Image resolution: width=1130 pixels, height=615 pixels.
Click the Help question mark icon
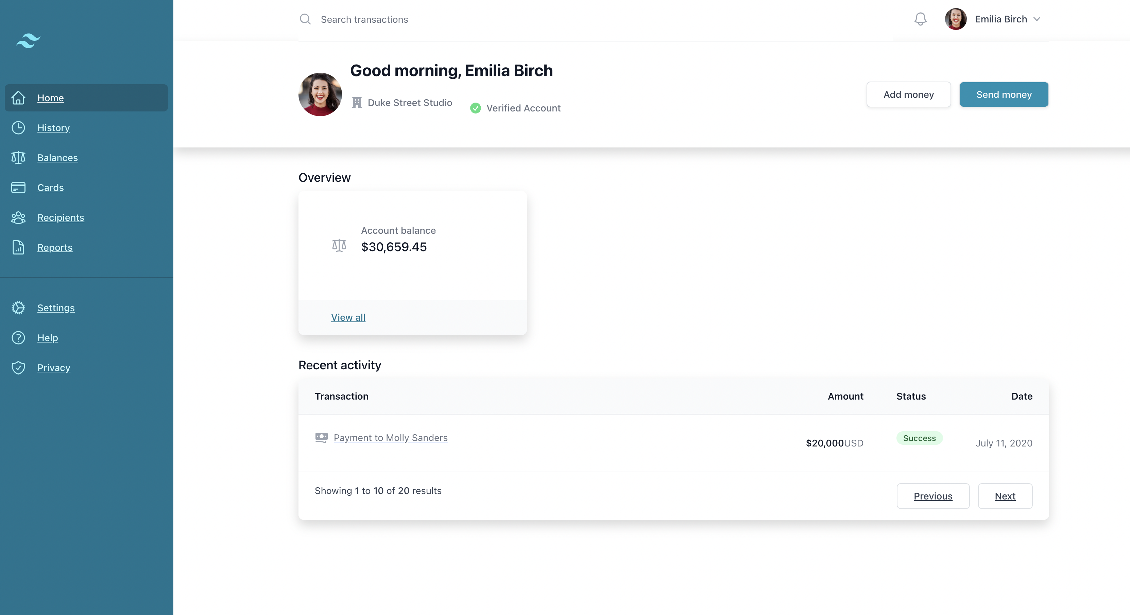tap(18, 337)
